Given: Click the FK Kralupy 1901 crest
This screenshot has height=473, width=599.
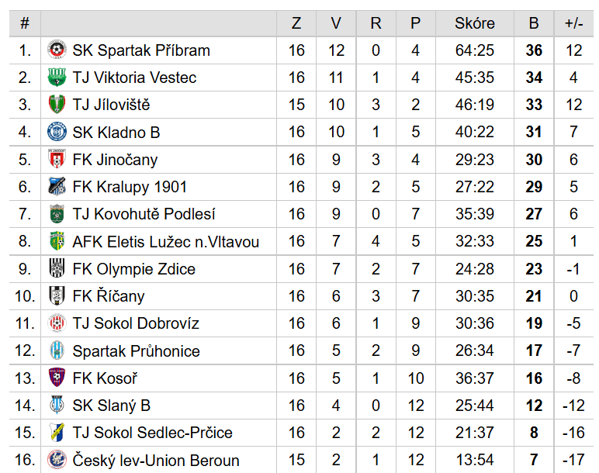Looking at the screenshot, I should [57, 186].
